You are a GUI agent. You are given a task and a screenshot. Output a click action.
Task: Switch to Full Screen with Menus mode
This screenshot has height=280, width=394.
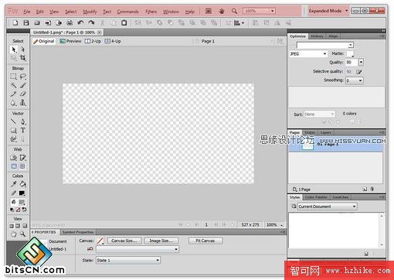pos(18,226)
